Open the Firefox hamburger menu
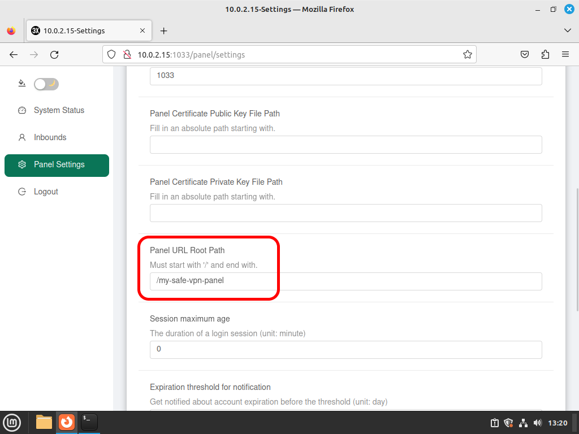Viewport: 579px width, 434px height. point(565,55)
